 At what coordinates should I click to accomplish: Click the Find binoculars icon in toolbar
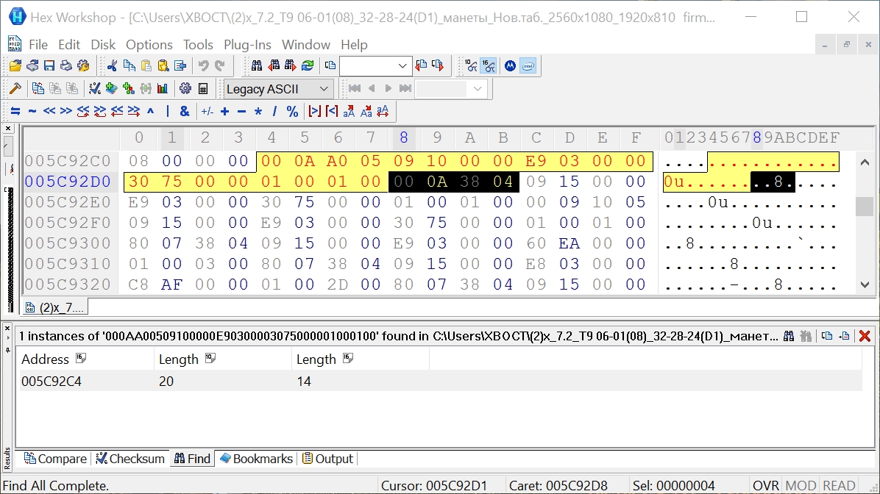(257, 66)
